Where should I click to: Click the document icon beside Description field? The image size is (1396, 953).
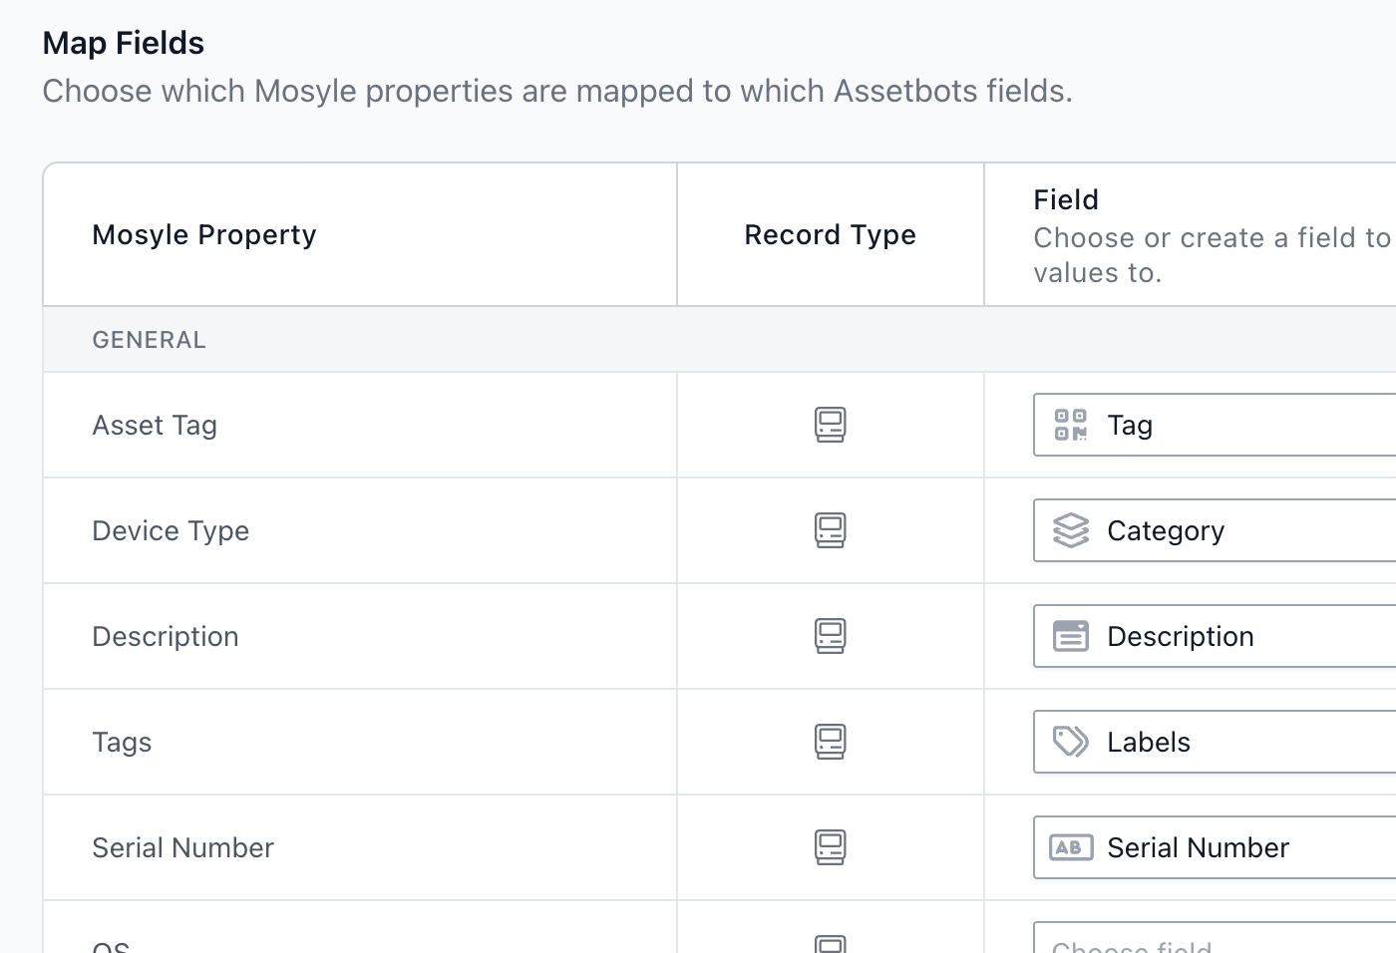tap(1070, 636)
